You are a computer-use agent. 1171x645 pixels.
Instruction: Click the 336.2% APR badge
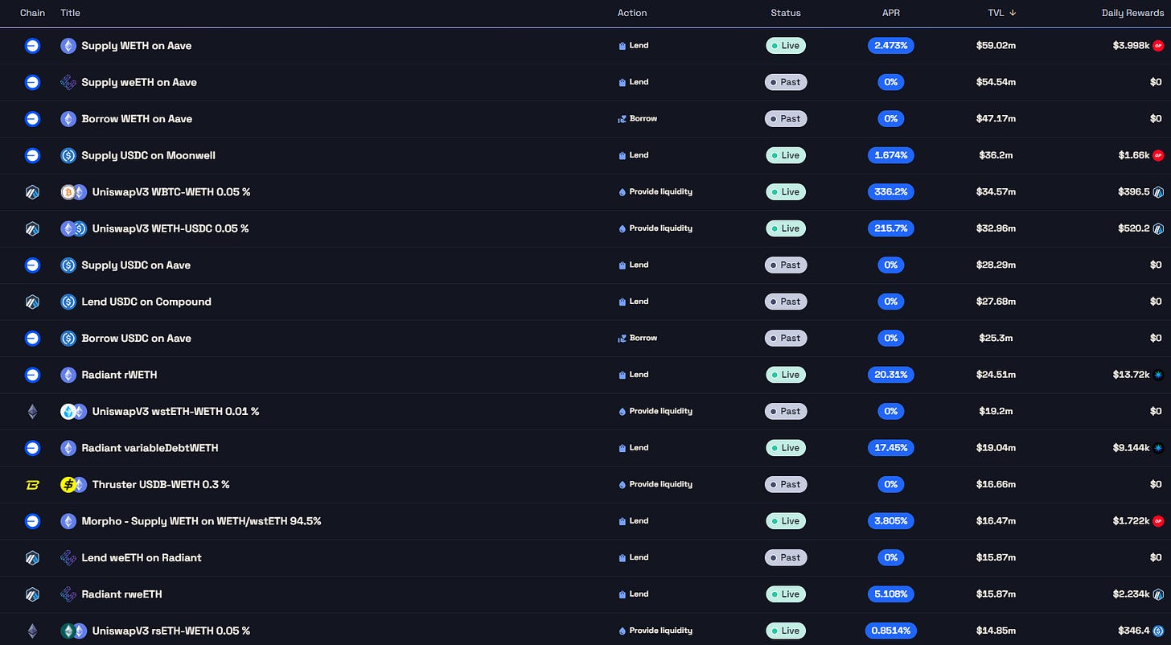[891, 192]
